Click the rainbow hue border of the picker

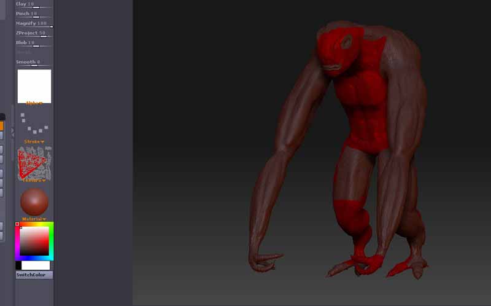coord(52,241)
